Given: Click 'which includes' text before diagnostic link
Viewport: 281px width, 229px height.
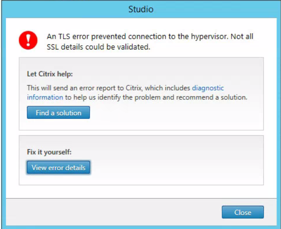Looking at the screenshot, I should [168, 88].
